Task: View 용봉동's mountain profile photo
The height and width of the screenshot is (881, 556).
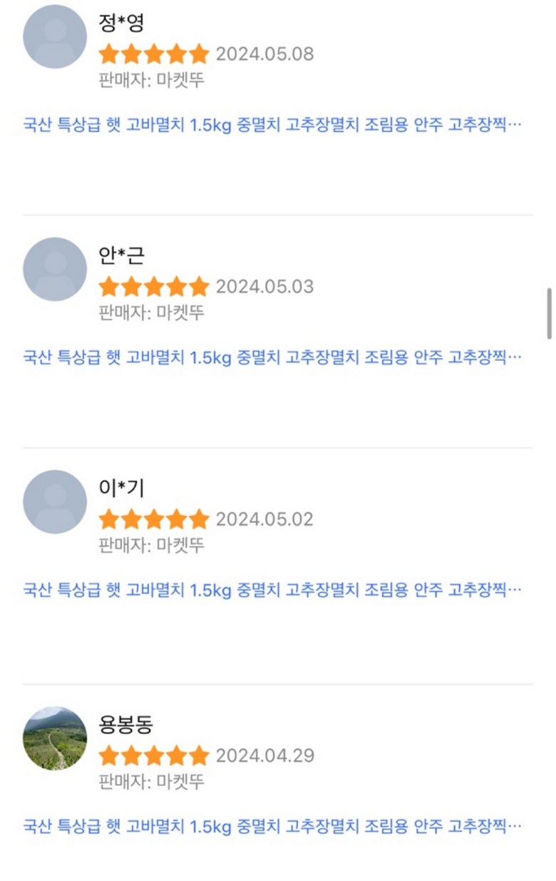Action: coord(55,738)
